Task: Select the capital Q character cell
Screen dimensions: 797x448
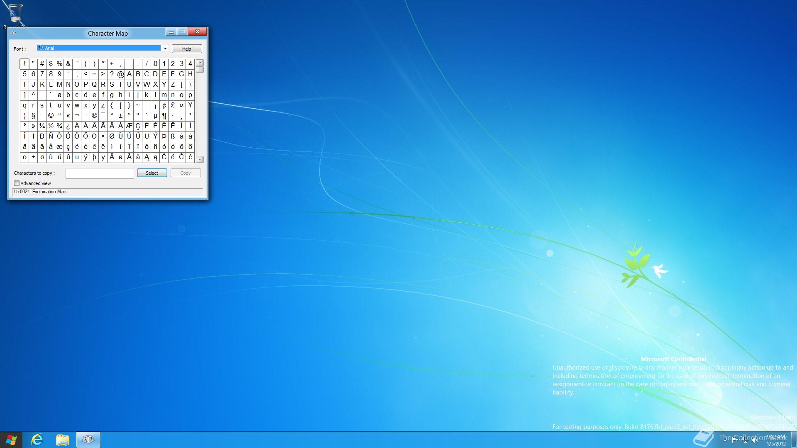Action: point(94,85)
